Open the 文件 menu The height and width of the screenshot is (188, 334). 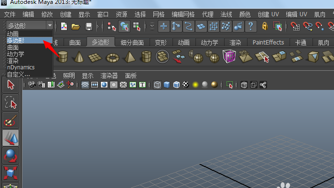[10, 14]
